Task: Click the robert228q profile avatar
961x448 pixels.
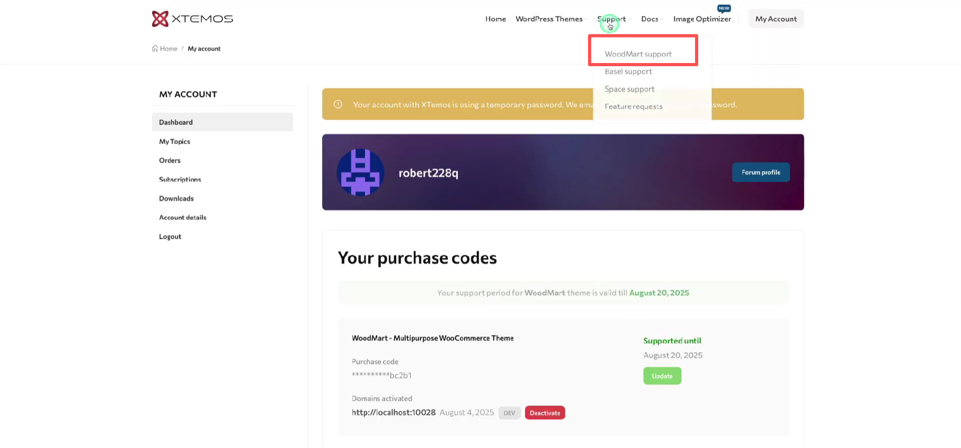Action: click(x=360, y=172)
